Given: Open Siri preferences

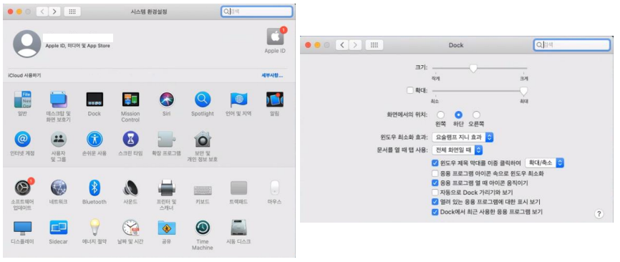Looking at the screenshot, I should (x=167, y=100).
